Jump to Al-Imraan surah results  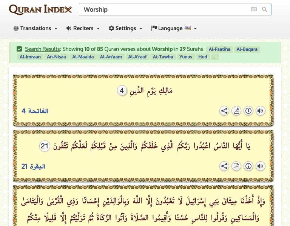click(x=30, y=57)
